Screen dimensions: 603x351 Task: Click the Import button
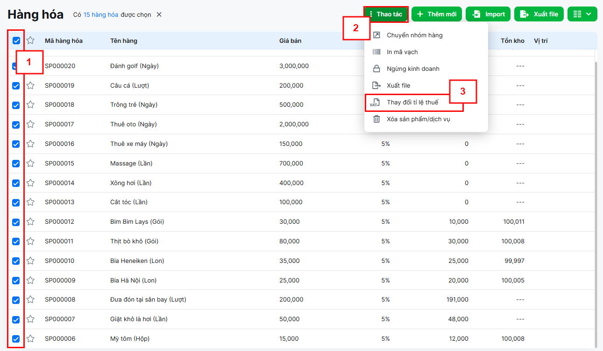488,14
